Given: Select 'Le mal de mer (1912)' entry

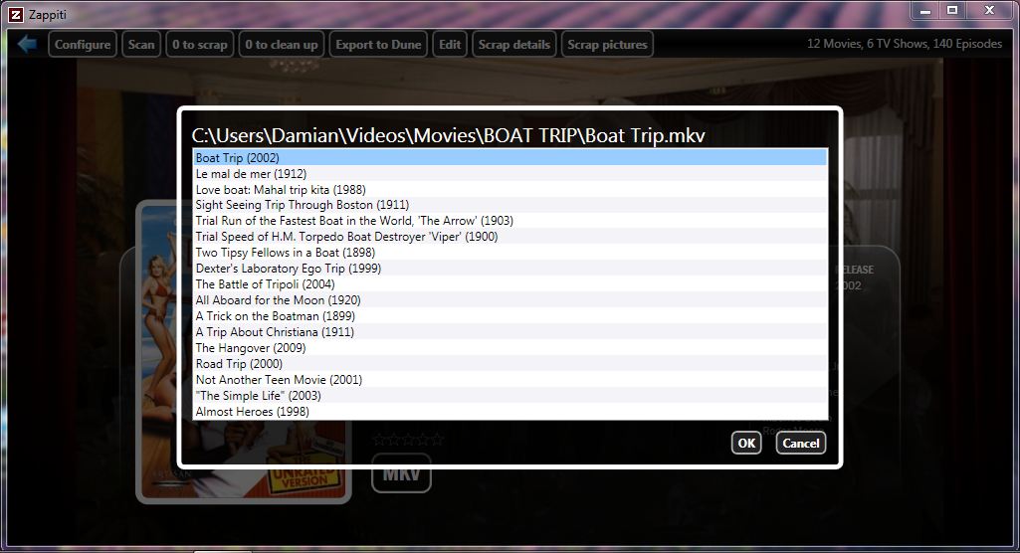Looking at the screenshot, I should 510,173.
